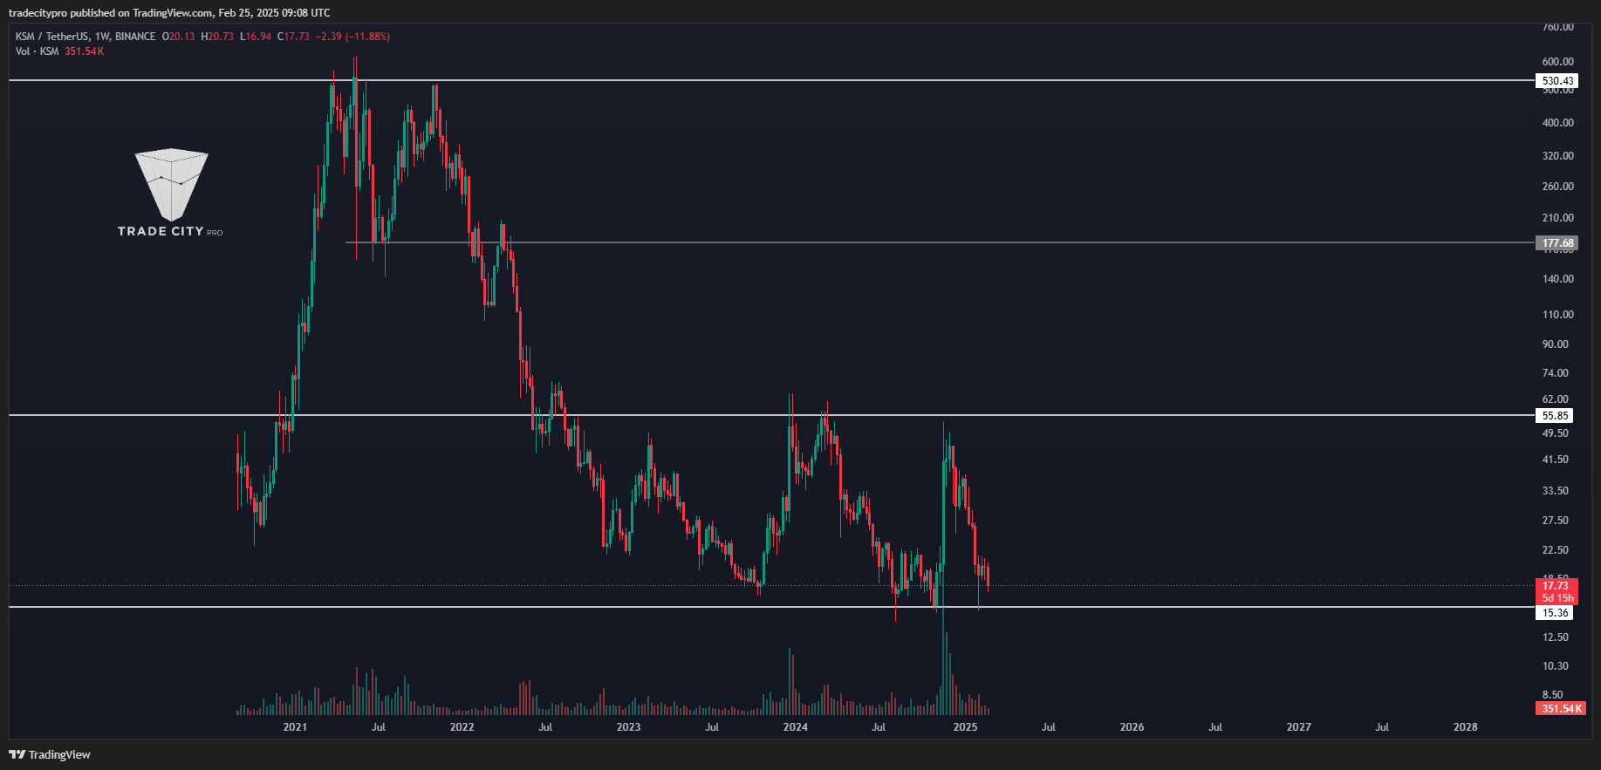Click the 530.43 price level label
Viewport: 1601px width, 770px height.
pyautogui.click(x=1557, y=81)
